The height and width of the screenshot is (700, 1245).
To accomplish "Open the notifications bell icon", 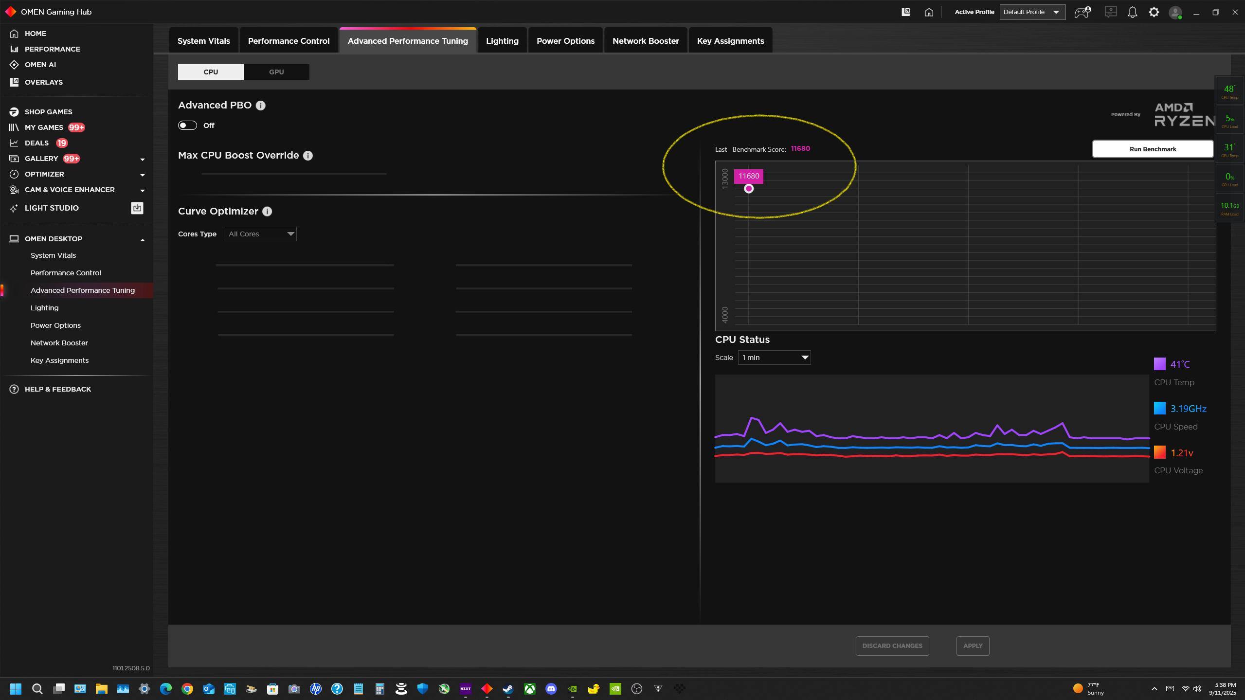I will click(x=1132, y=12).
